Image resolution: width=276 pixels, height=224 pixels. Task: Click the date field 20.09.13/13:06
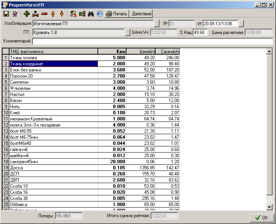click(x=221, y=24)
